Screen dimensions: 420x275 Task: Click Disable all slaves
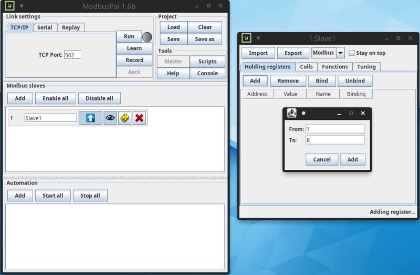(x=99, y=98)
